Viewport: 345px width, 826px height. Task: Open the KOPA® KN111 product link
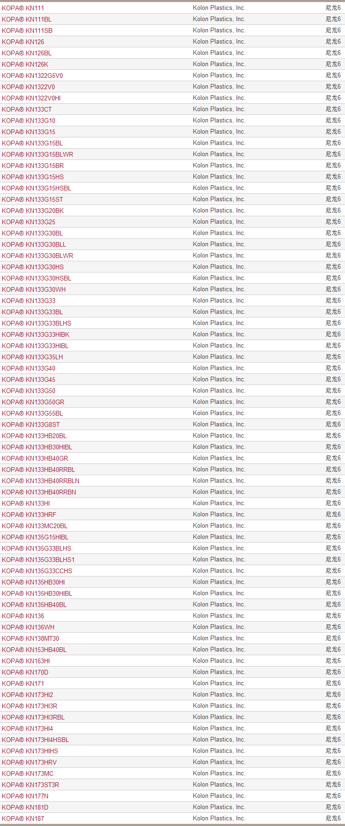[23, 8]
